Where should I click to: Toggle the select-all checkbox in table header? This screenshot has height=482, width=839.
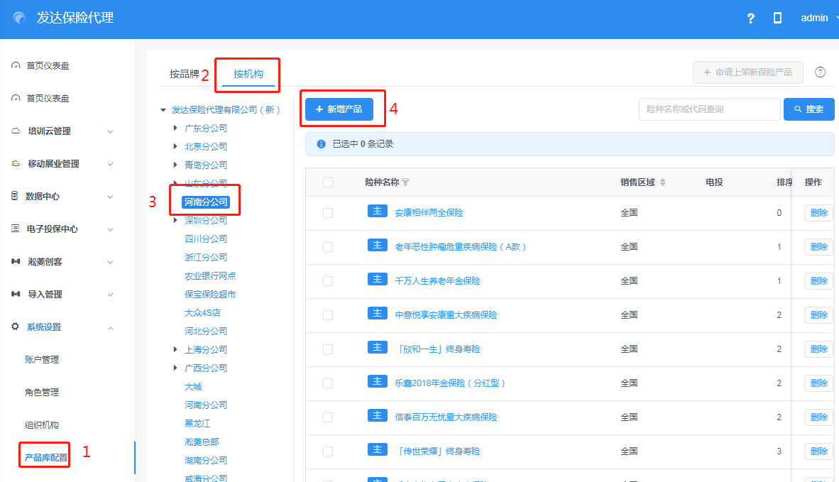pyautogui.click(x=327, y=182)
